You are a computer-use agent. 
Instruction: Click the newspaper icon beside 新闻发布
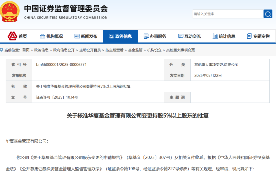click(77, 36)
